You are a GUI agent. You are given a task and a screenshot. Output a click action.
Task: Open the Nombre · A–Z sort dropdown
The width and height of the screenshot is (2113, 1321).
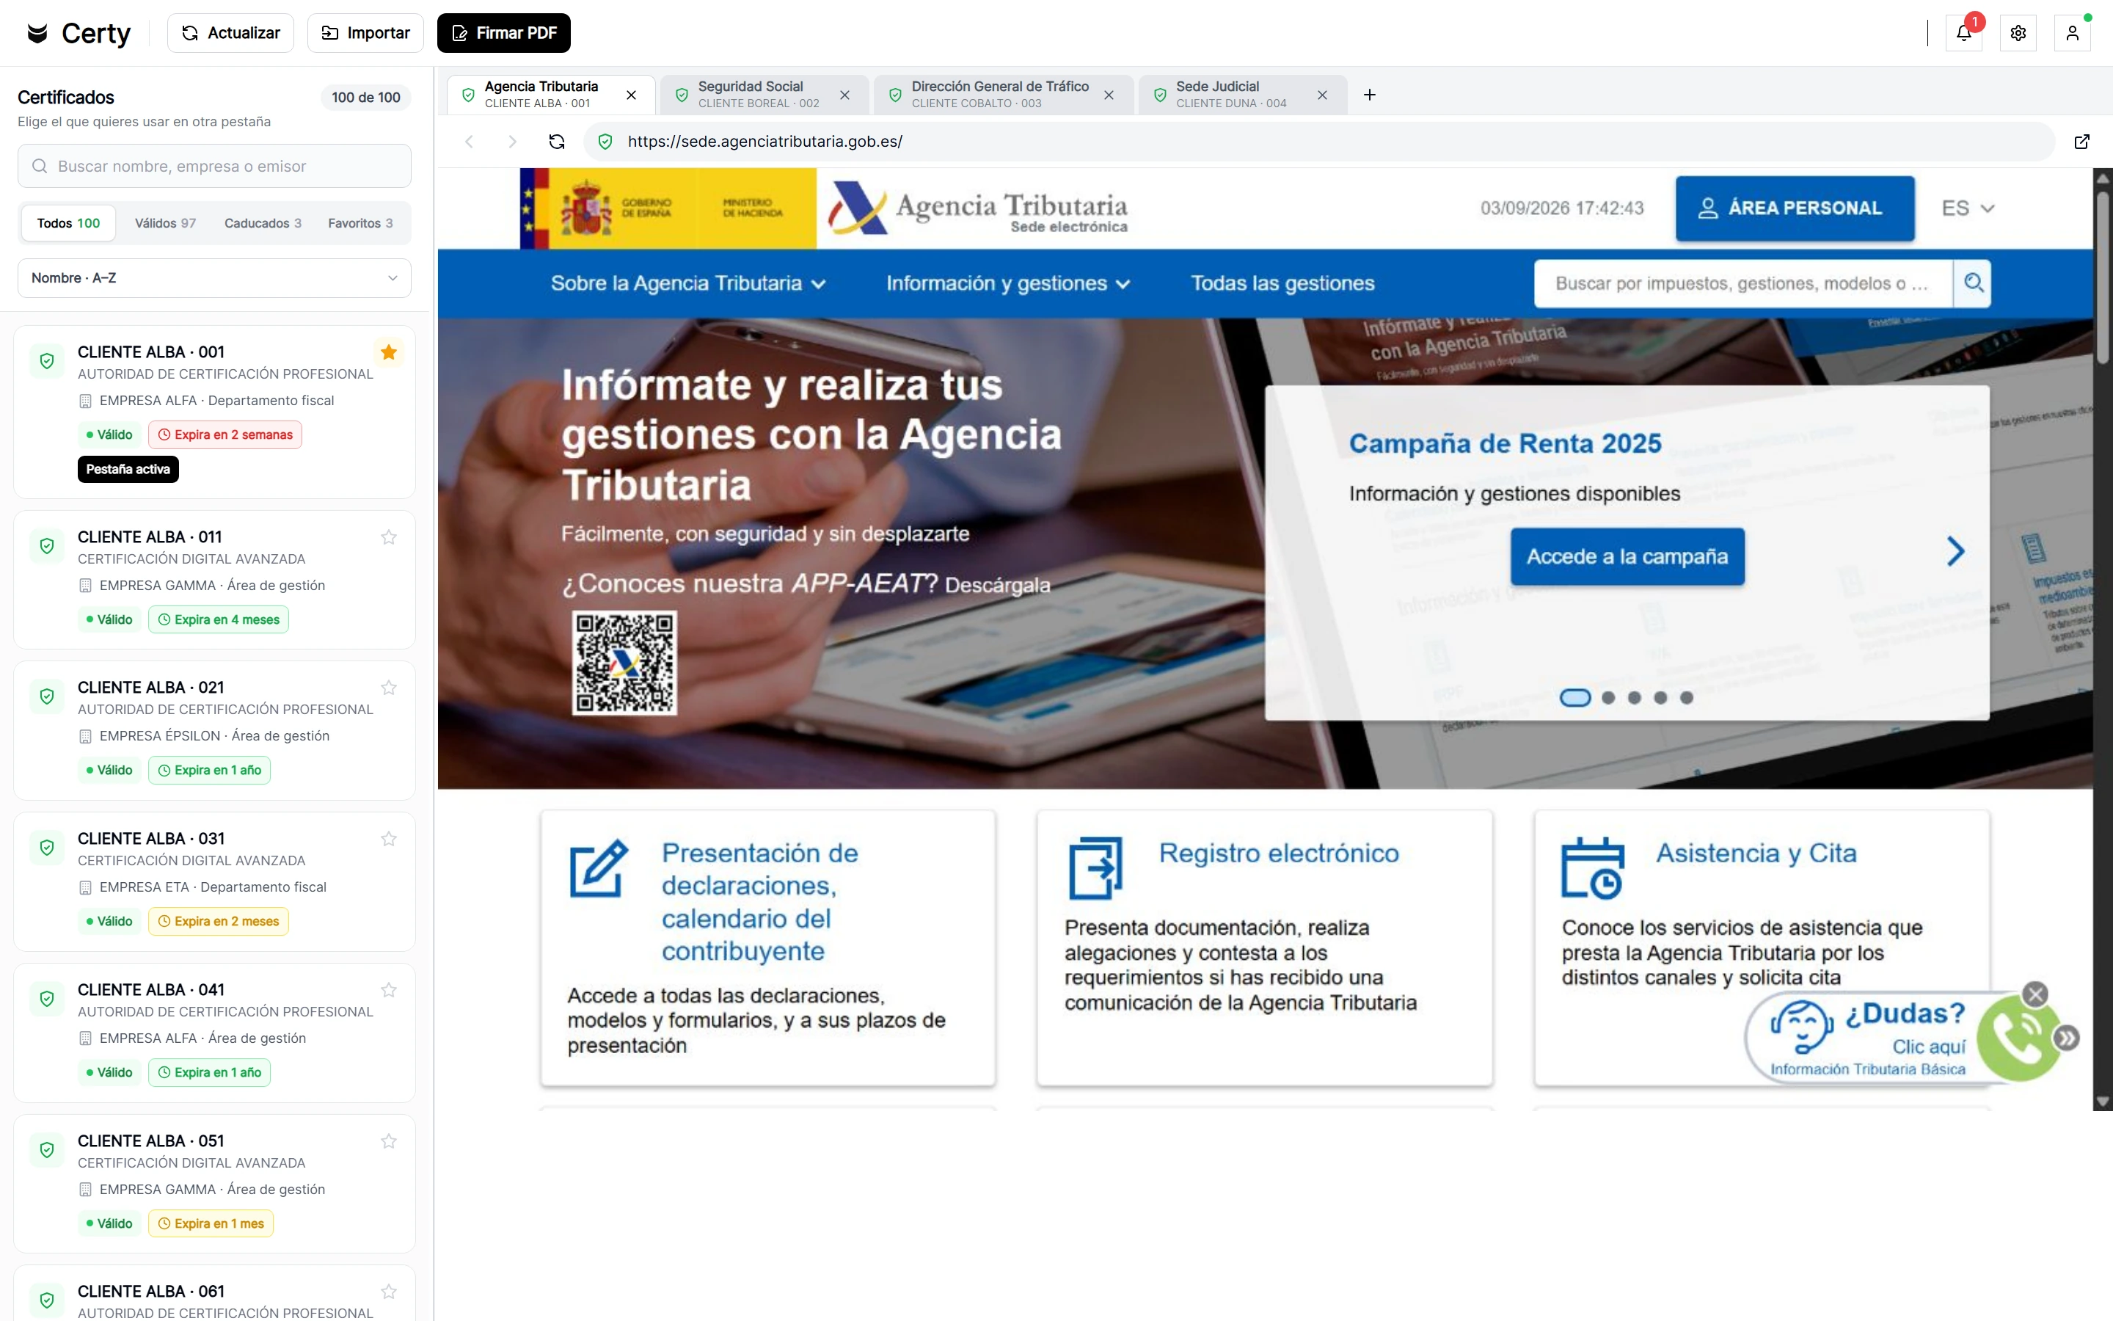coord(214,278)
